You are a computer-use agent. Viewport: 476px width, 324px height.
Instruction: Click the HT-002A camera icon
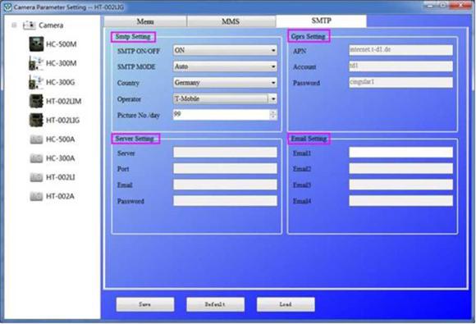pyautogui.click(x=36, y=196)
